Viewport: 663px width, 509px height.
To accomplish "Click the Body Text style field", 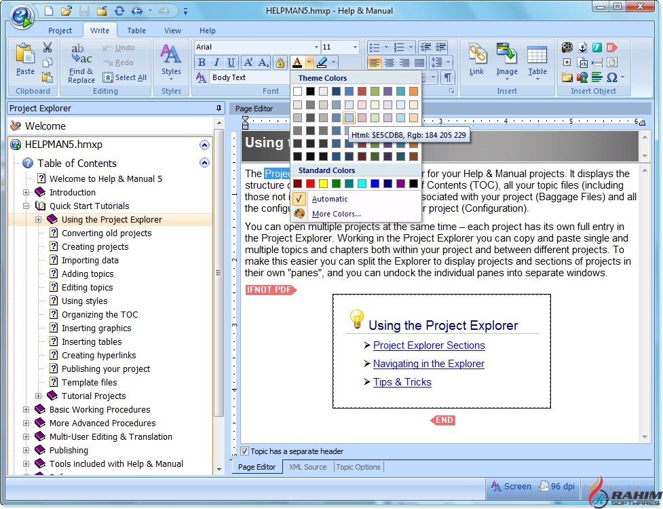I will point(250,77).
